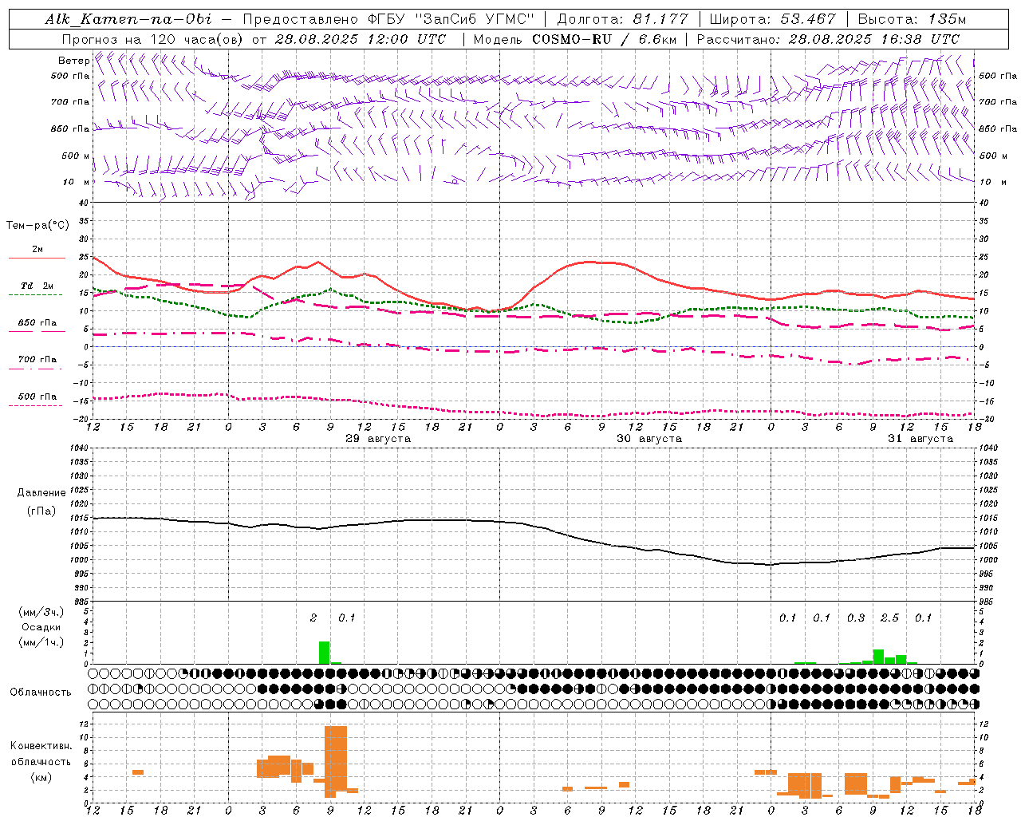
Task: Click 'Прогноз на 120 часа(ов)' header text
Action: [x=154, y=39]
